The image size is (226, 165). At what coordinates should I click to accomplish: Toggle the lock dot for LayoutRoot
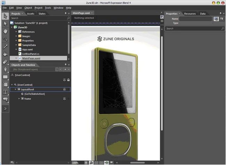[68, 90]
